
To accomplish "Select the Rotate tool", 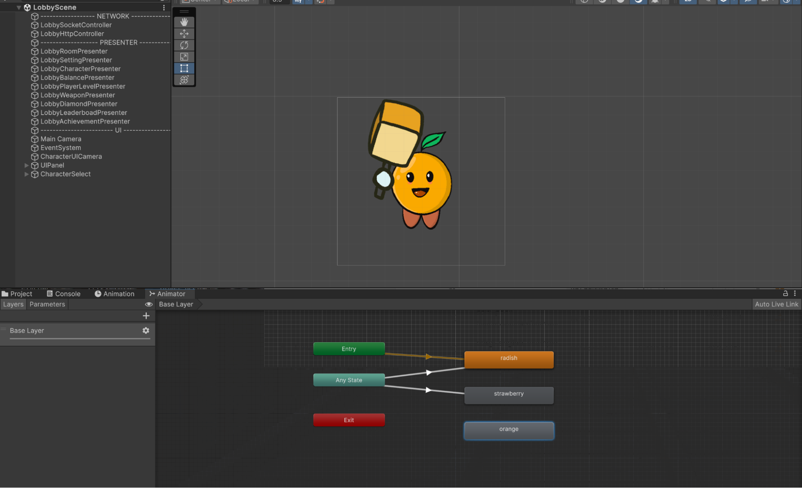I will pyautogui.click(x=184, y=45).
